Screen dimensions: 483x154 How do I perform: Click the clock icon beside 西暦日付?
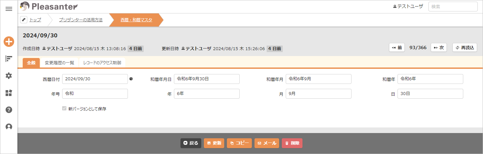point(131,79)
